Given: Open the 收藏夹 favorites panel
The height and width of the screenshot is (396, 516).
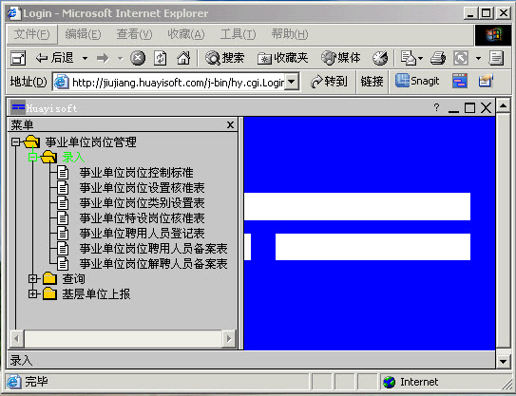Looking at the screenshot, I should click(x=282, y=58).
